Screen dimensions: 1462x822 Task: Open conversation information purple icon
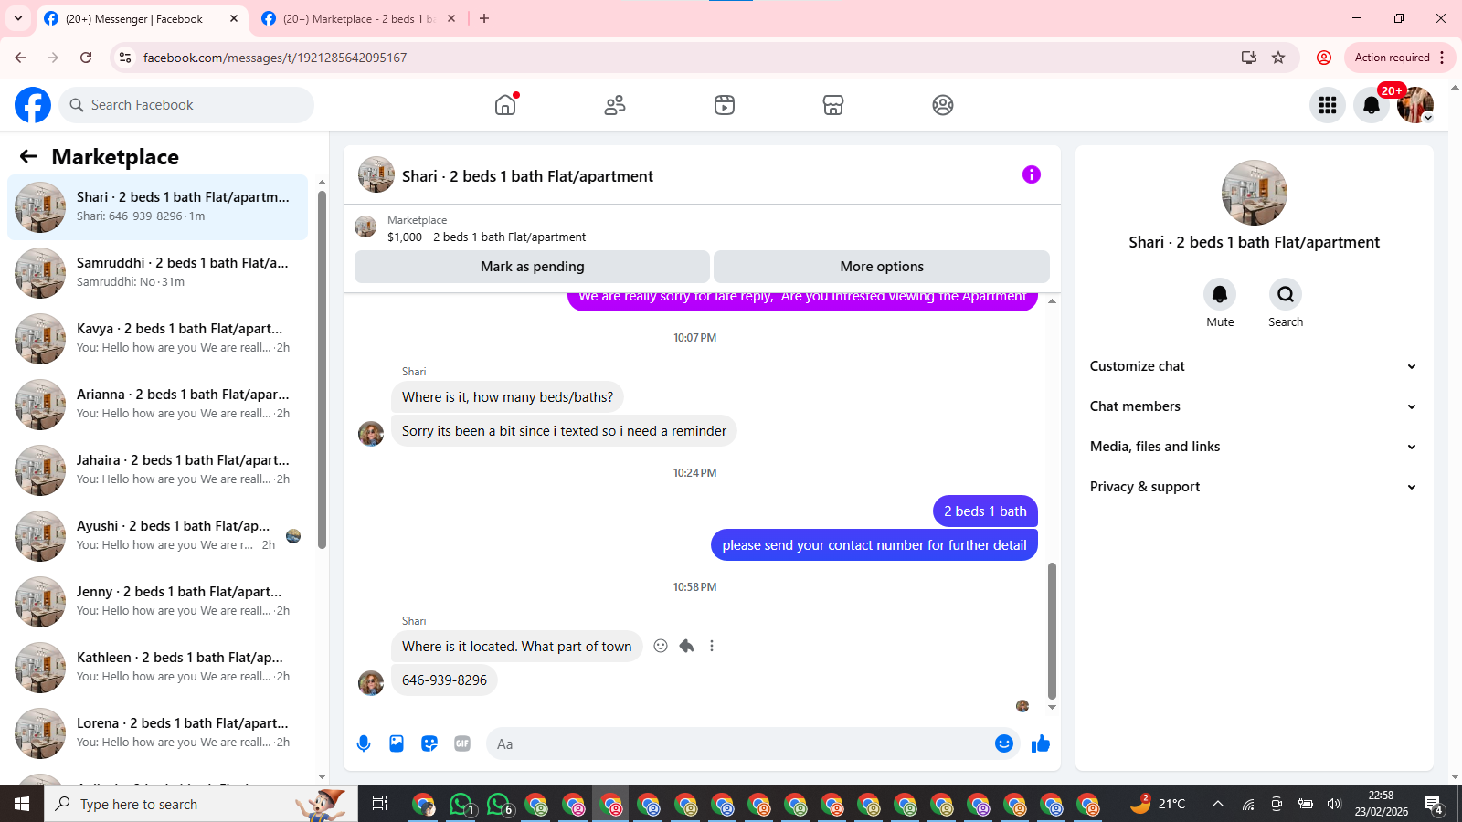pos(1032,174)
